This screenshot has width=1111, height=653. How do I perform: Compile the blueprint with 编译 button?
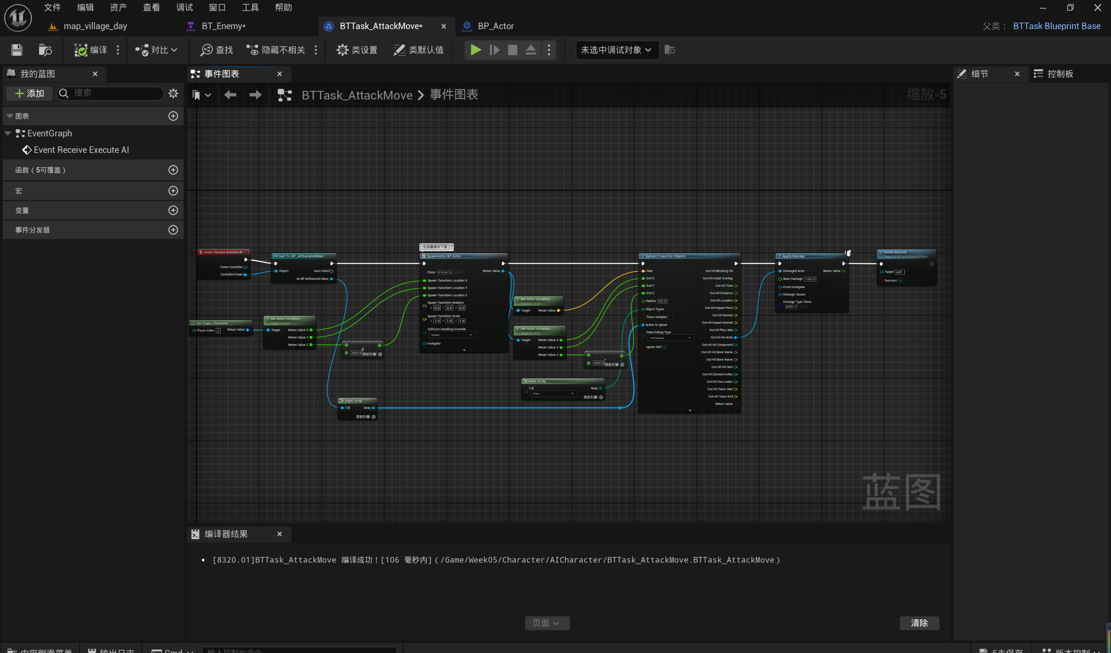tap(90, 50)
